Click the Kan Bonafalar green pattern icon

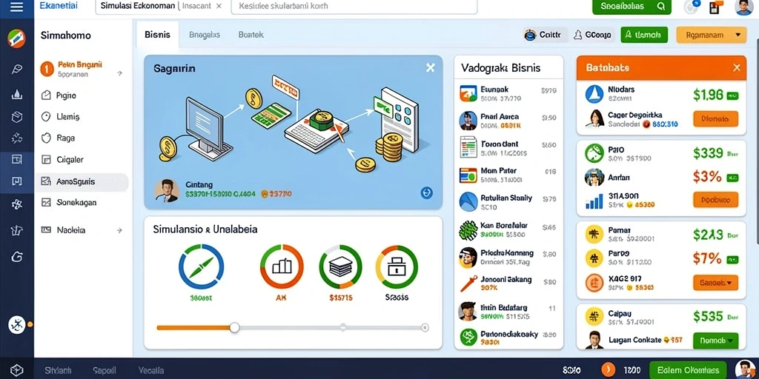(468, 230)
